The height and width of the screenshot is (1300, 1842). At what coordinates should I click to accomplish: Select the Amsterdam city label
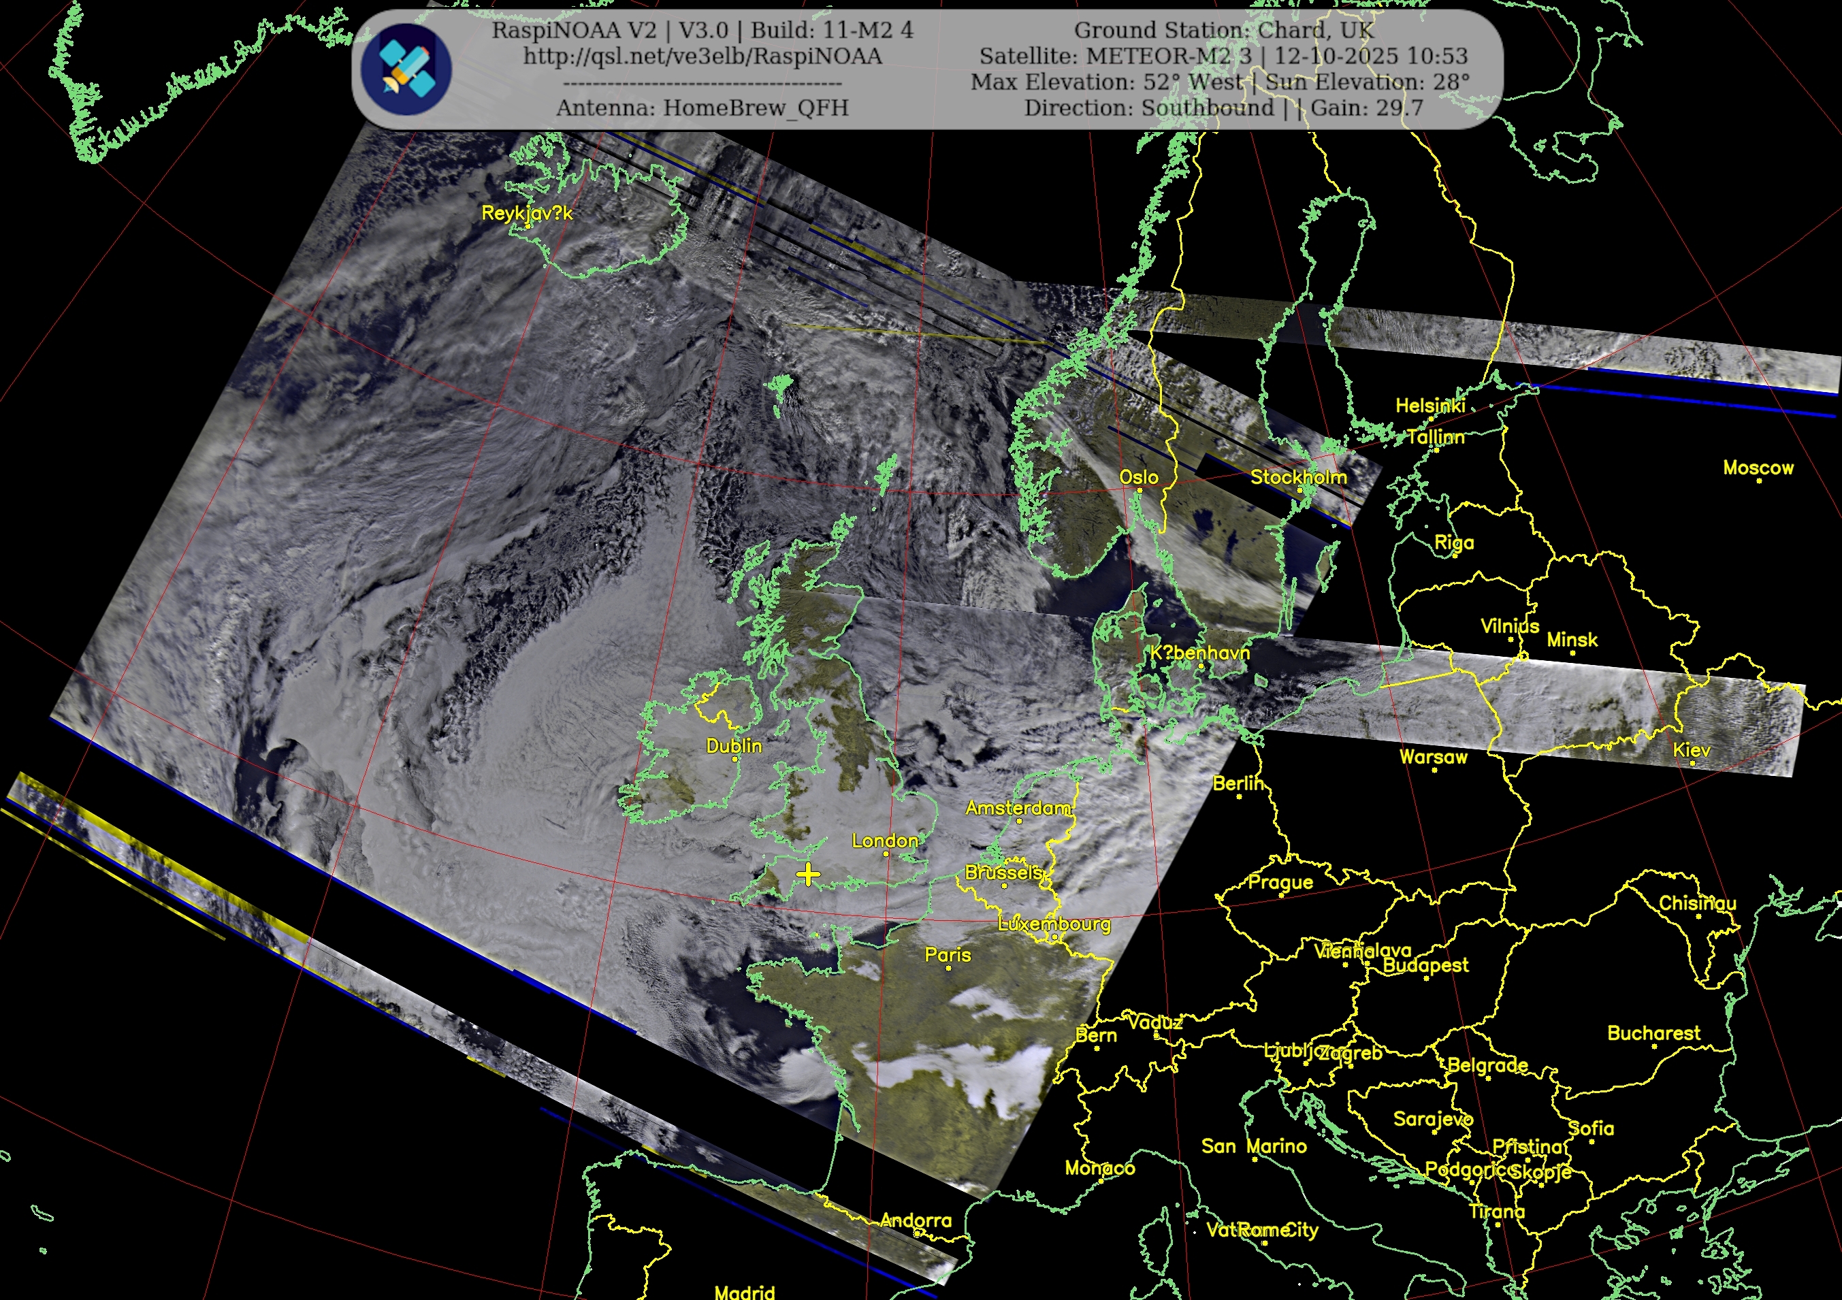point(1017,808)
